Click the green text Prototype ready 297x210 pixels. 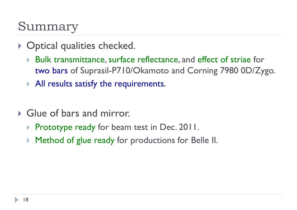[x=65, y=127]
